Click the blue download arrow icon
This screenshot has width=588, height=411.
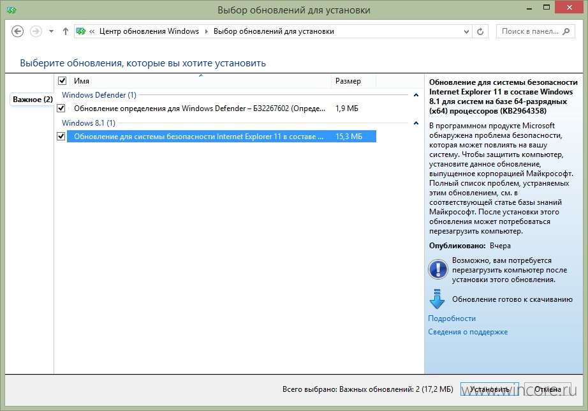pos(437,299)
